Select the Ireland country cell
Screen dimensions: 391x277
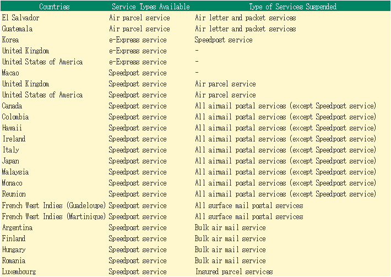(x=14, y=139)
